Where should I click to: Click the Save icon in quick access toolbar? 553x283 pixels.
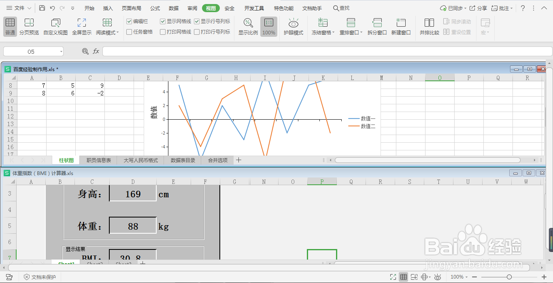[42, 8]
